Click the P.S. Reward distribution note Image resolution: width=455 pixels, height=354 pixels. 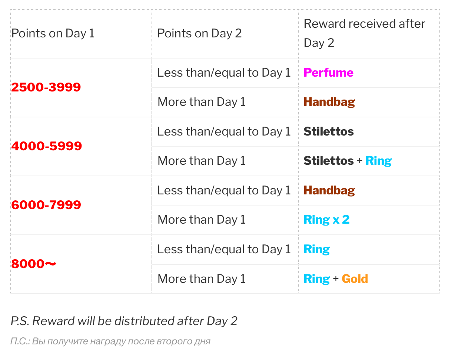pos(124,321)
